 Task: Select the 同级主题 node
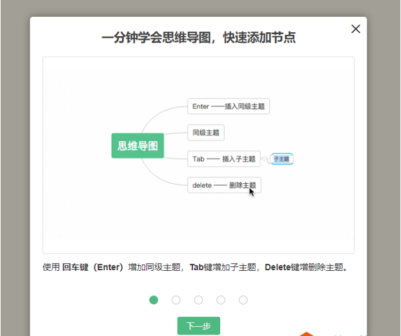click(x=206, y=132)
